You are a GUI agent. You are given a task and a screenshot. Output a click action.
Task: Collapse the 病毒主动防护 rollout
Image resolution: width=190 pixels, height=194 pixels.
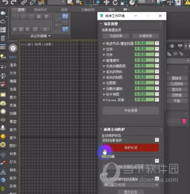101,129
